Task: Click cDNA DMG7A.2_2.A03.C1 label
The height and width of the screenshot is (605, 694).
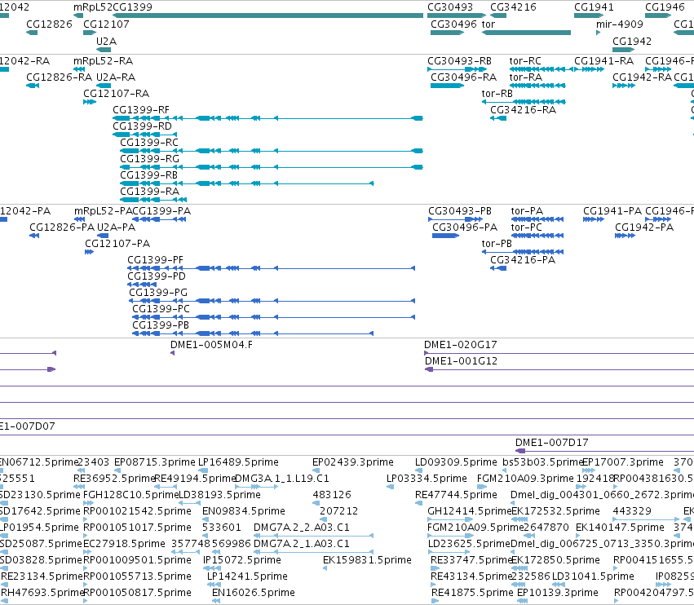Action: [302, 528]
